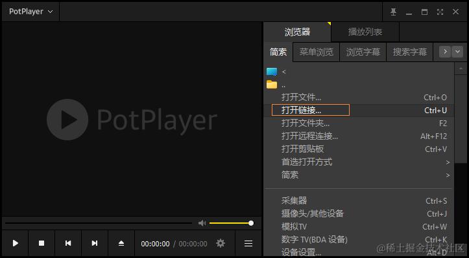Click the scroll-up arrow of panel scrollbar
This screenshot has height=258, width=469.
[461, 69]
